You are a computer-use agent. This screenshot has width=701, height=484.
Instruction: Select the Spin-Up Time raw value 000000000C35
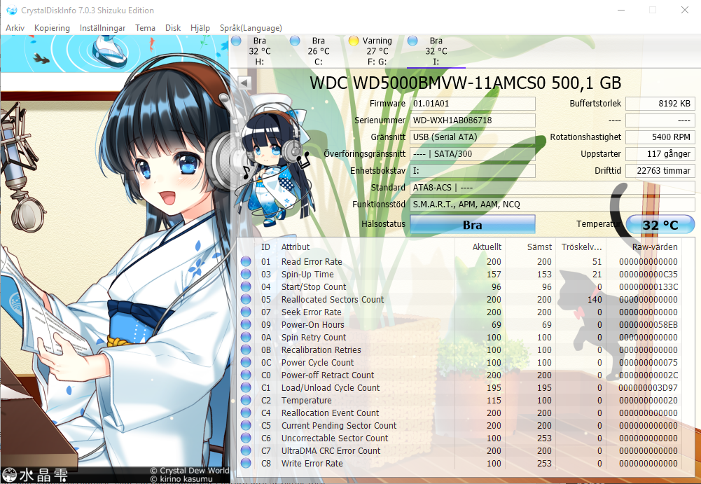point(648,274)
